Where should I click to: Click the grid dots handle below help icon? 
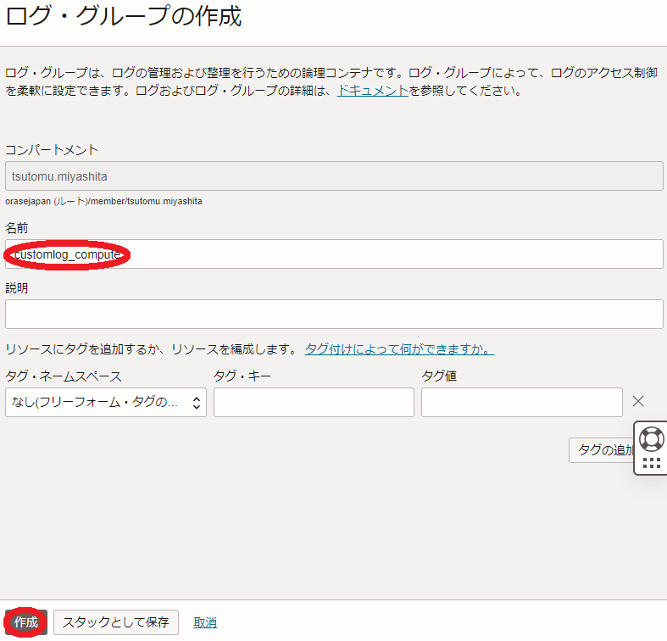point(651,463)
